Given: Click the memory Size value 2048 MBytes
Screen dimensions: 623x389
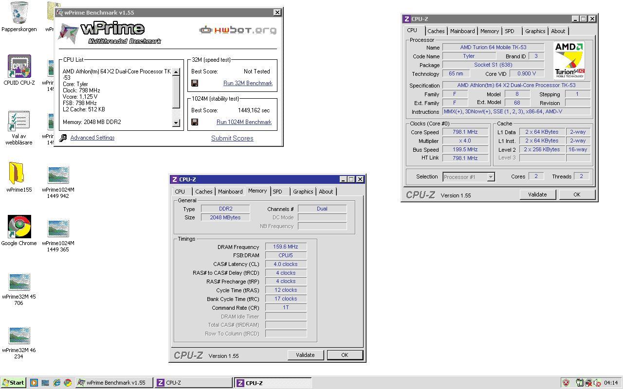Looking at the screenshot, I should [225, 217].
